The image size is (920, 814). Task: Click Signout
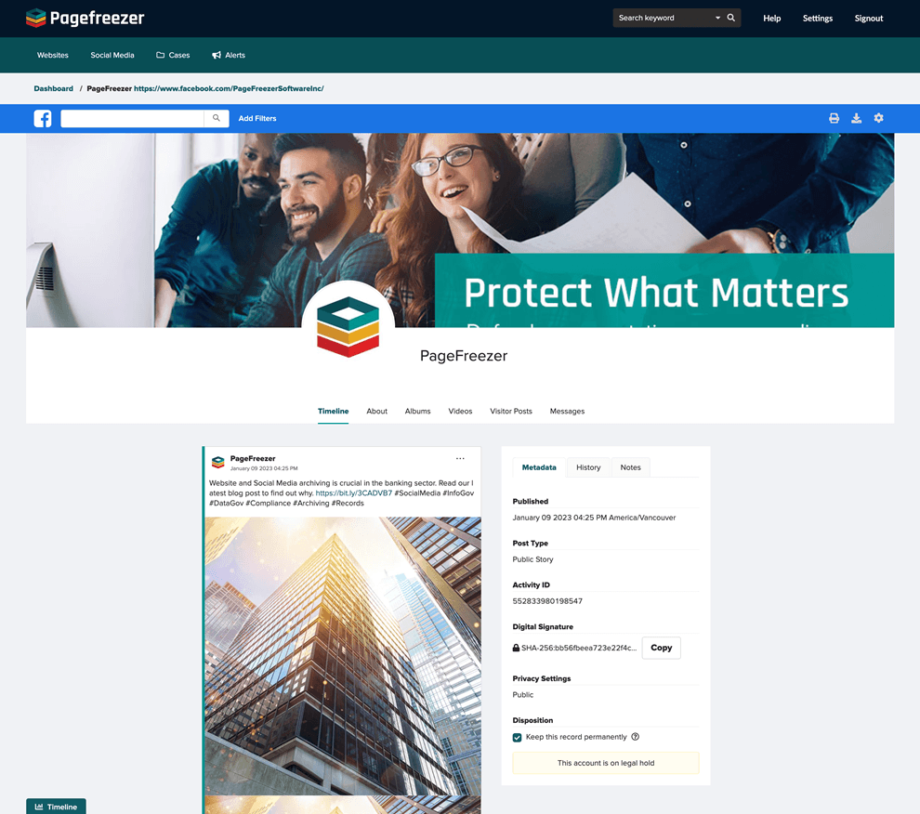(868, 19)
